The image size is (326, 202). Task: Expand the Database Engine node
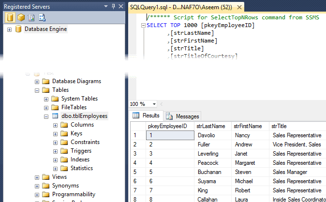point(9,29)
